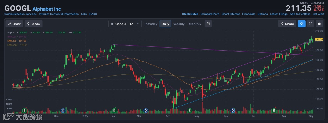
Task: Open the Ideas lightbulb button
Action: [x=33, y=24]
